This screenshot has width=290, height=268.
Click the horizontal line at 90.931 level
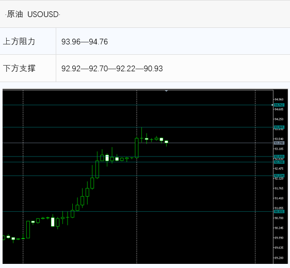click(x=138, y=211)
